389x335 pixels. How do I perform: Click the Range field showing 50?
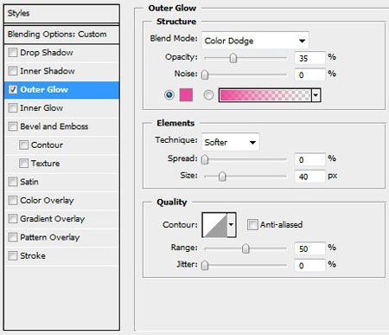click(310, 248)
